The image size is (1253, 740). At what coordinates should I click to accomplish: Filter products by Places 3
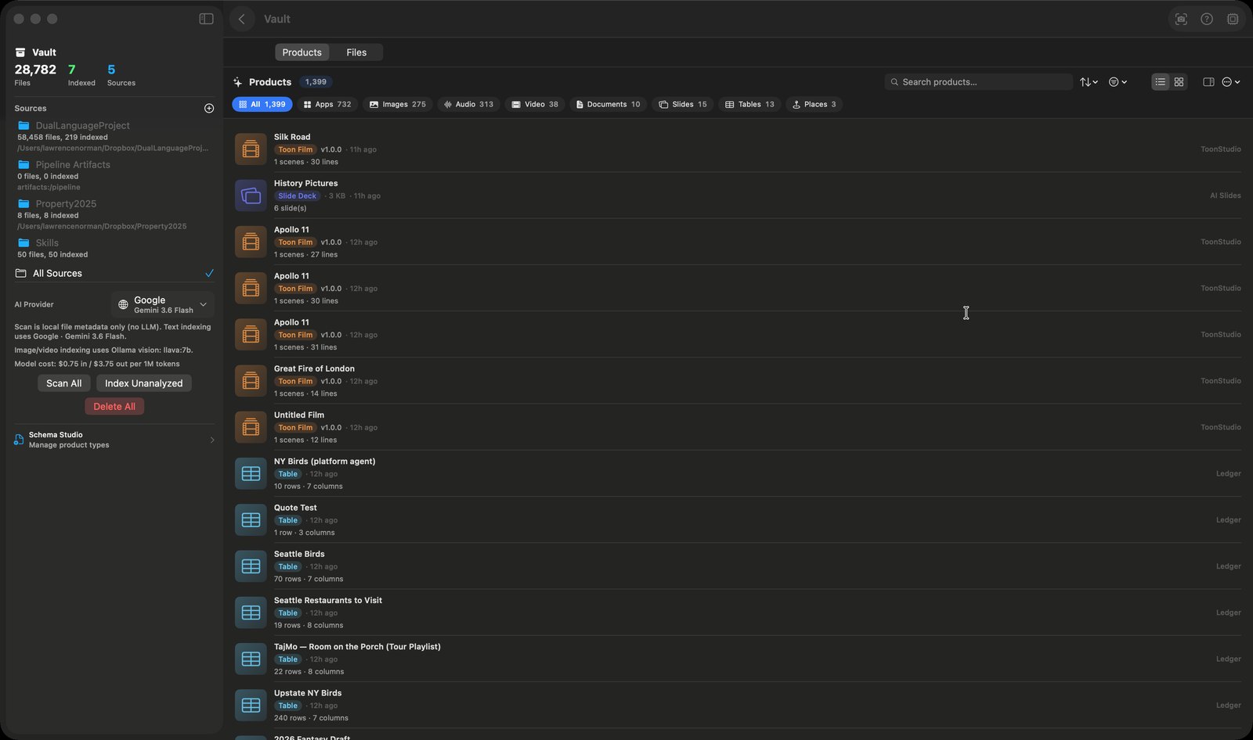(x=814, y=104)
